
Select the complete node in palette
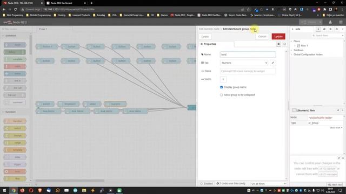[15, 59]
